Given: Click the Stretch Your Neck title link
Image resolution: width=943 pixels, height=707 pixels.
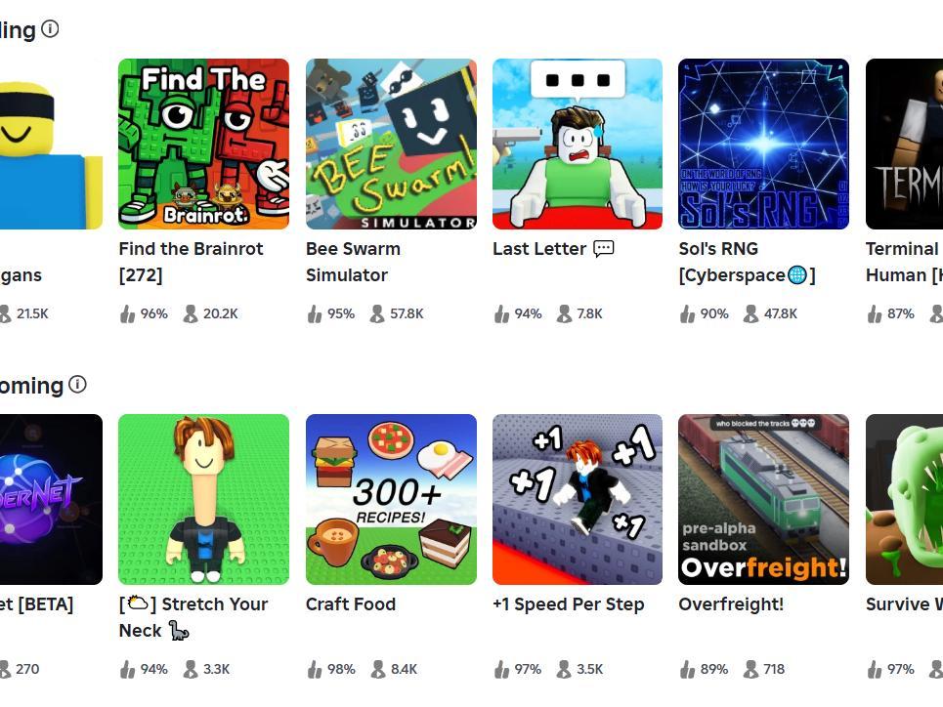Looking at the screenshot, I should [193, 617].
